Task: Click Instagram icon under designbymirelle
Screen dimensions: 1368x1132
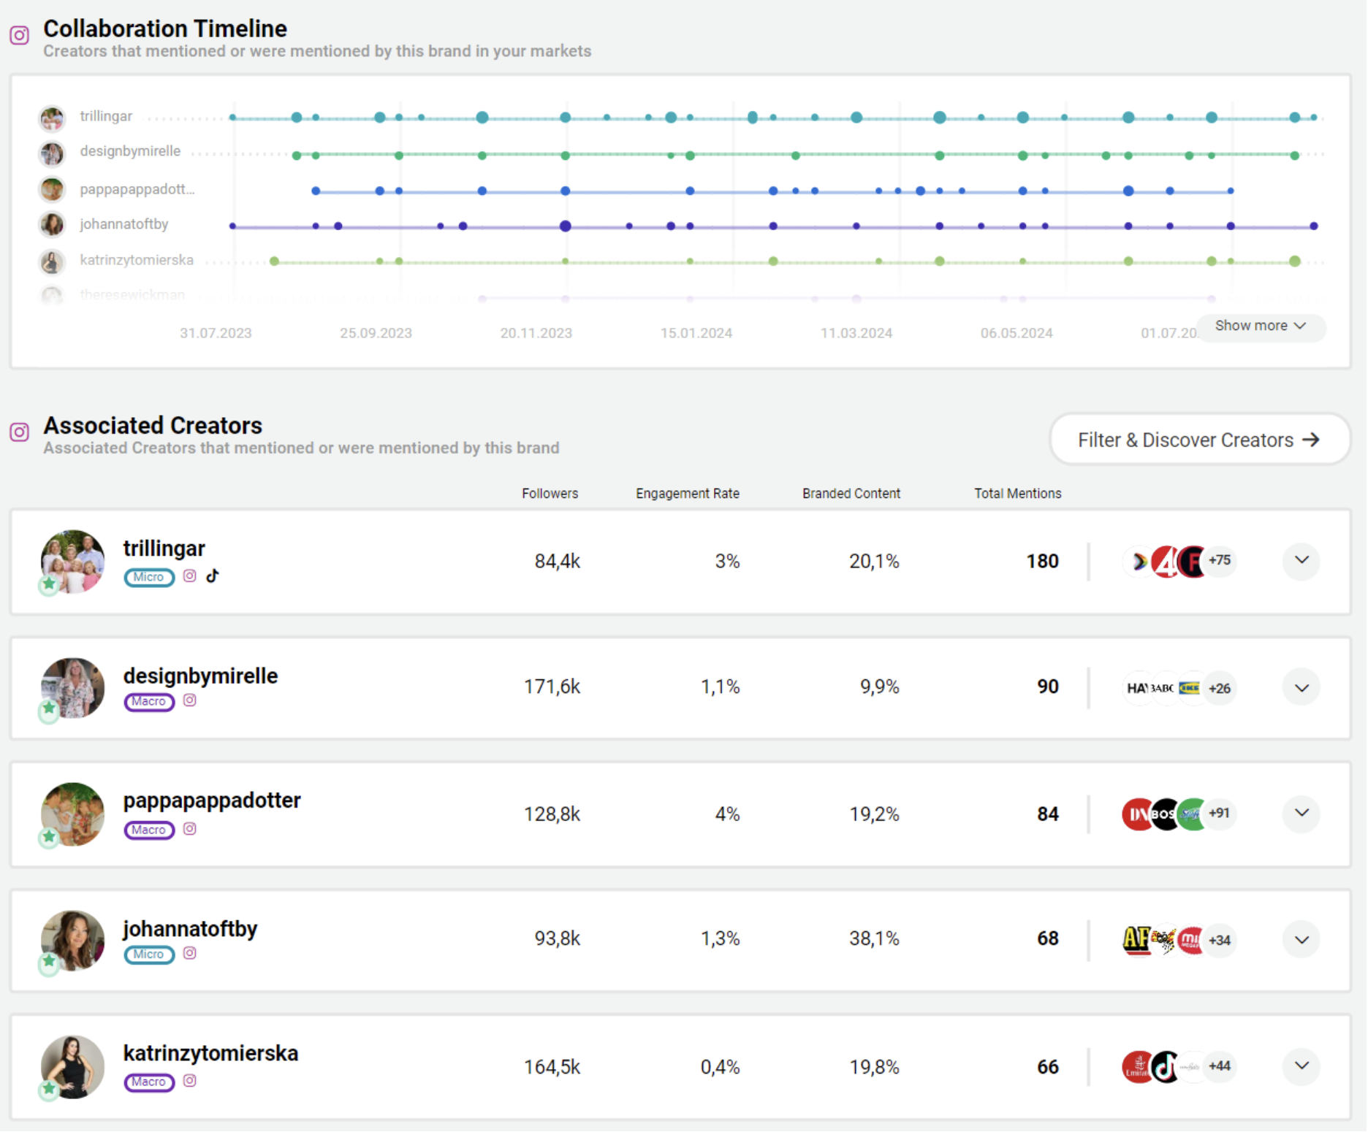Action: (x=190, y=700)
